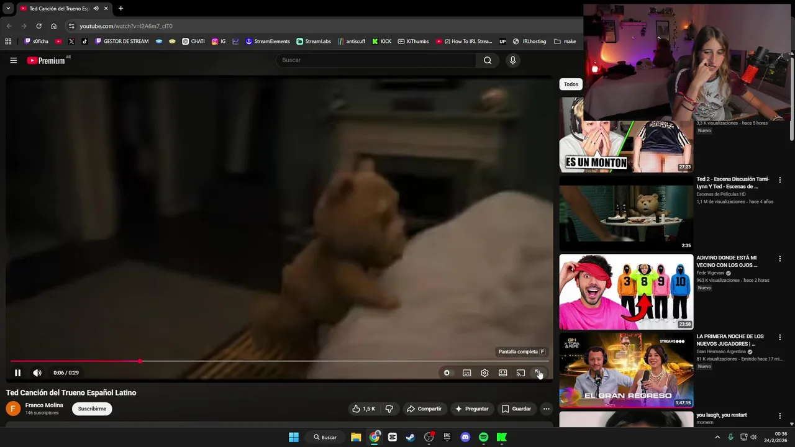Select the Todos filter chip
This screenshot has height=447, width=795.
pyautogui.click(x=571, y=84)
